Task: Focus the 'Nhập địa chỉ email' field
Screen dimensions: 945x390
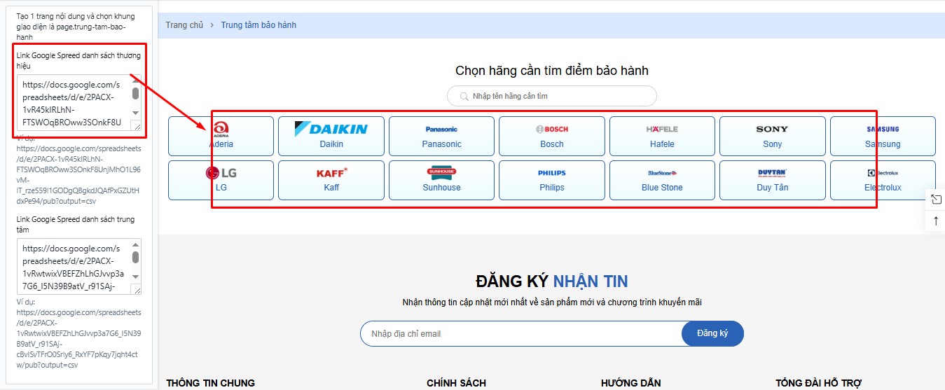Action: (521, 334)
